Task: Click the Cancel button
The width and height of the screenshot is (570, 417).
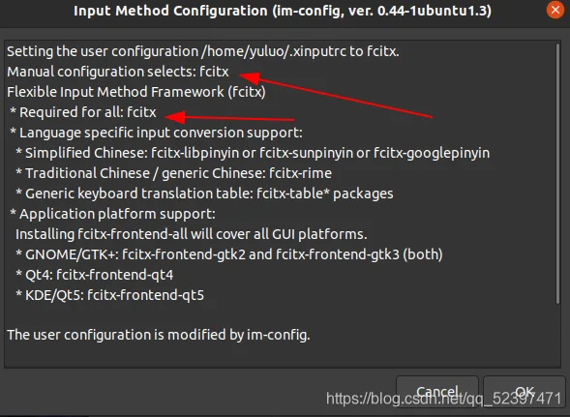Action: (x=437, y=392)
